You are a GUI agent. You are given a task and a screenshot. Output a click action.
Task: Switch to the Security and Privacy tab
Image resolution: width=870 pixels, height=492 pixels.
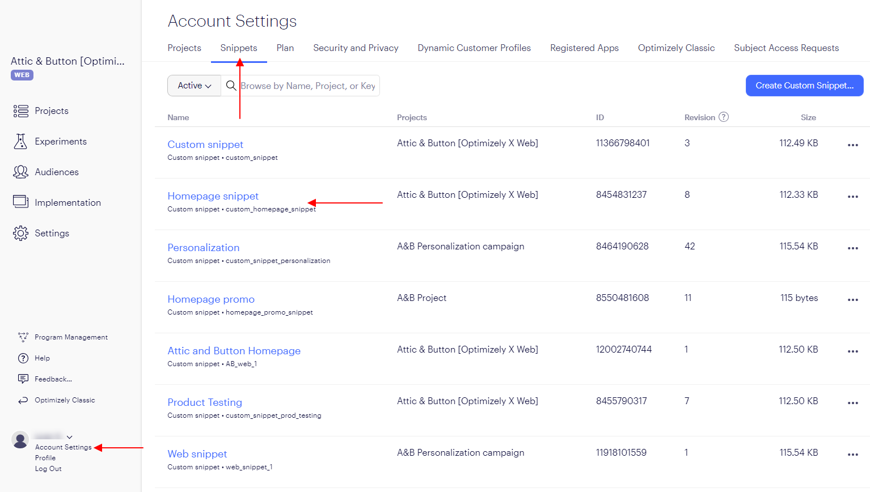coord(356,48)
